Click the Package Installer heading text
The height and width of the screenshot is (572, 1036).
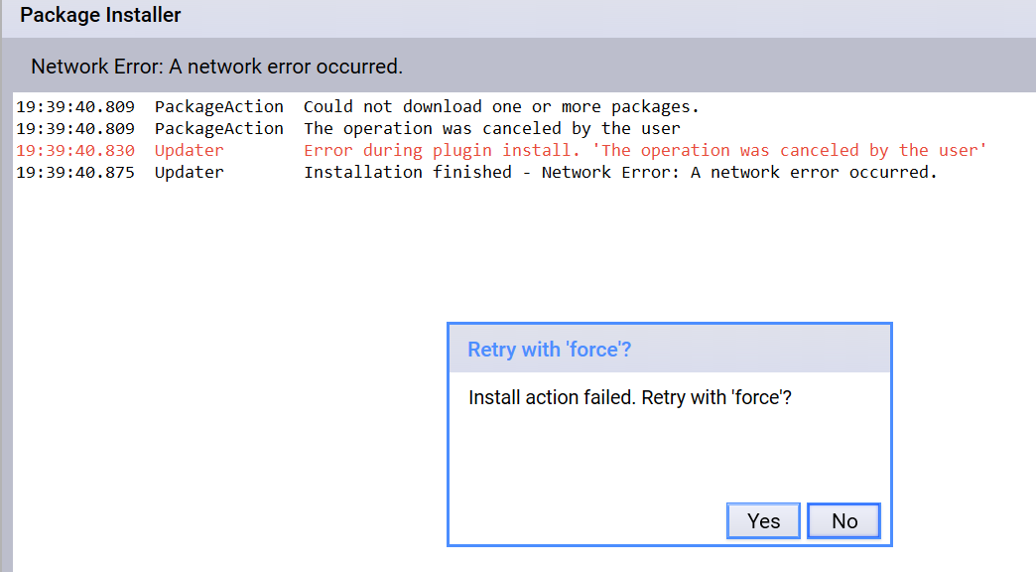(x=99, y=15)
